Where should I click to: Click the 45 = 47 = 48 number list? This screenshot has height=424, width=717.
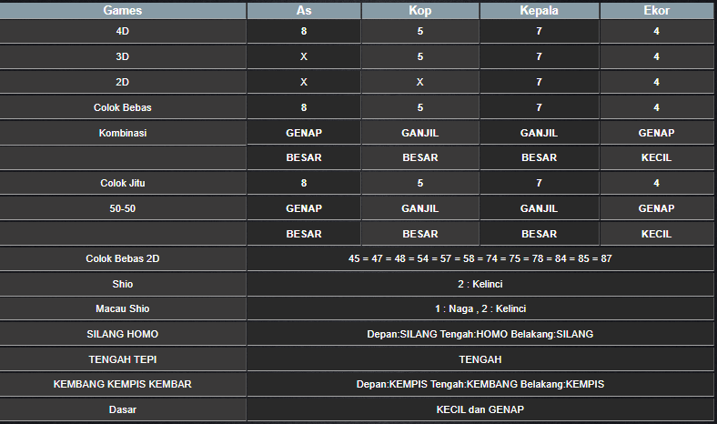[x=480, y=258]
